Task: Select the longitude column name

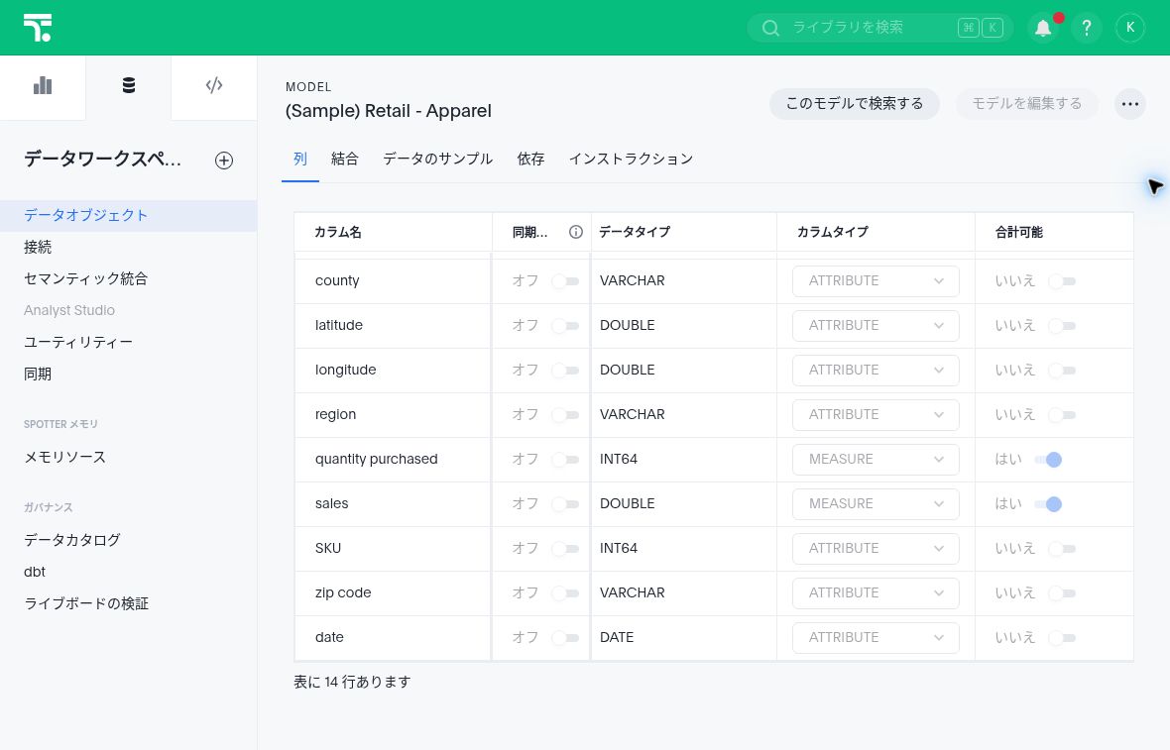Action: click(x=345, y=370)
